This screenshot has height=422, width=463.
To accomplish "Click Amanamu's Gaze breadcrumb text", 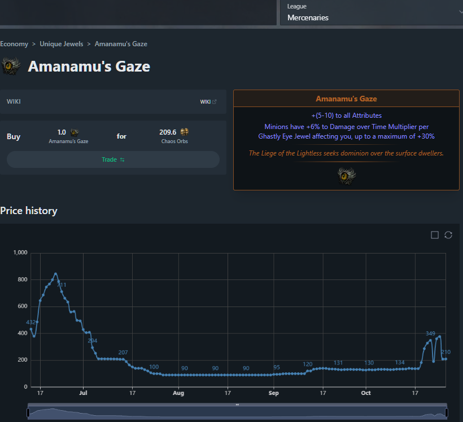I will point(121,44).
